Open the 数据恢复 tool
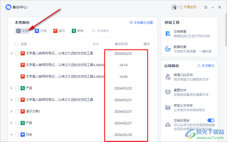Screen dimensions: 227x142 tap(188, 49)
